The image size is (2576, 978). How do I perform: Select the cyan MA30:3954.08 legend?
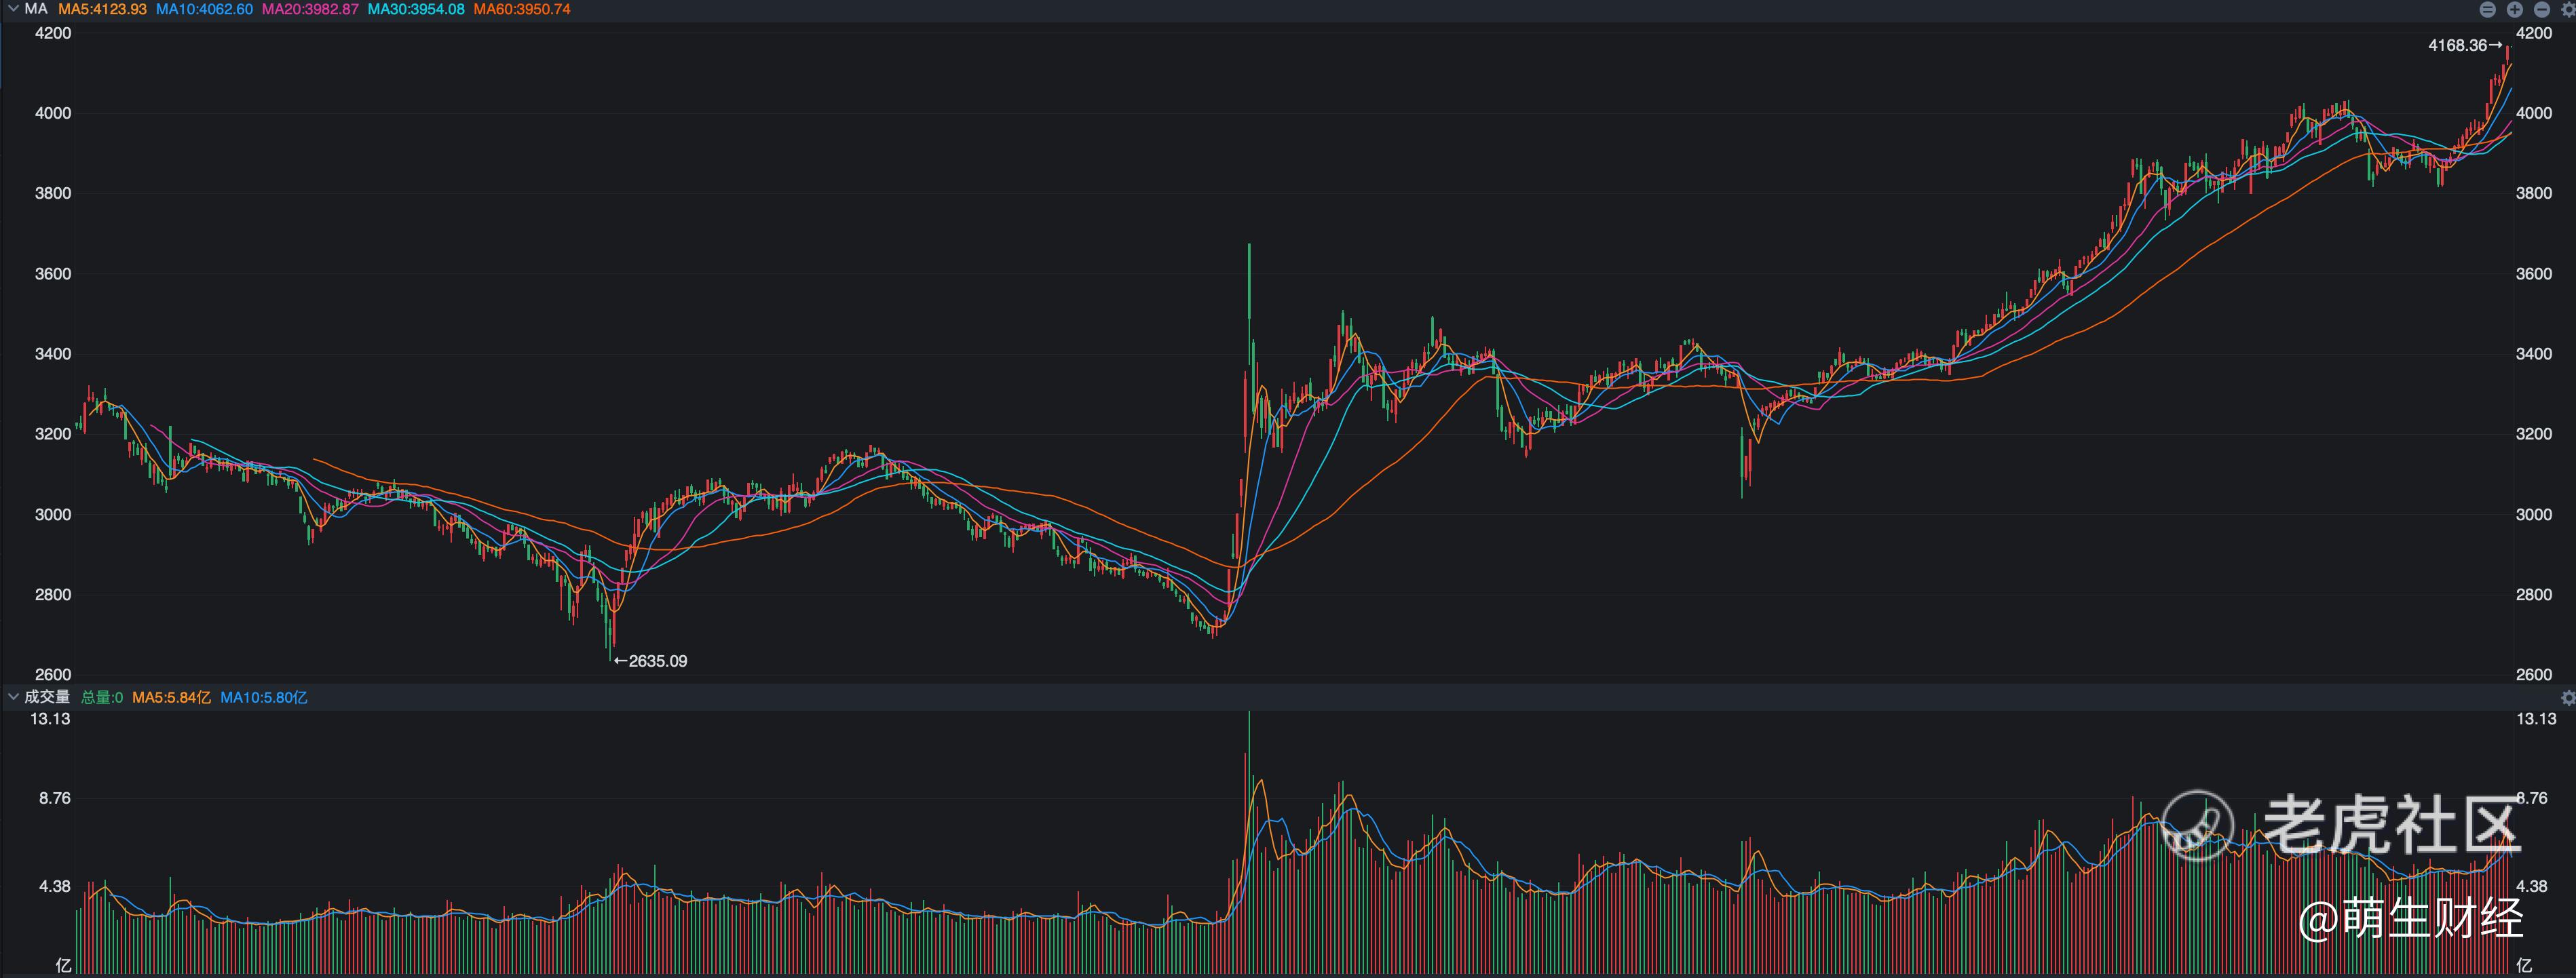416,9
